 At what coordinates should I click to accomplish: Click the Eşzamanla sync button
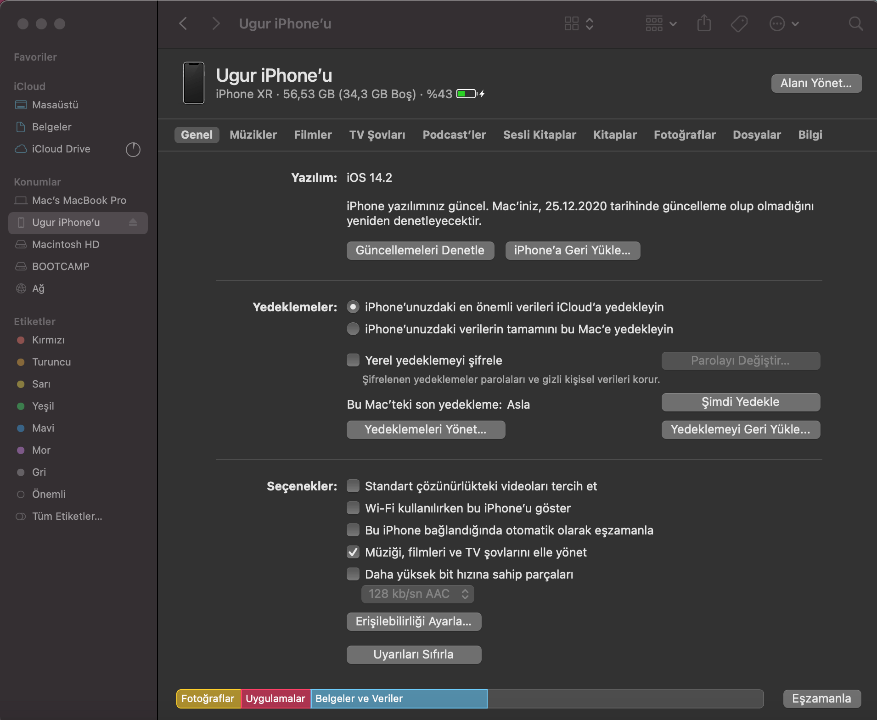pyautogui.click(x=821, y=699)
